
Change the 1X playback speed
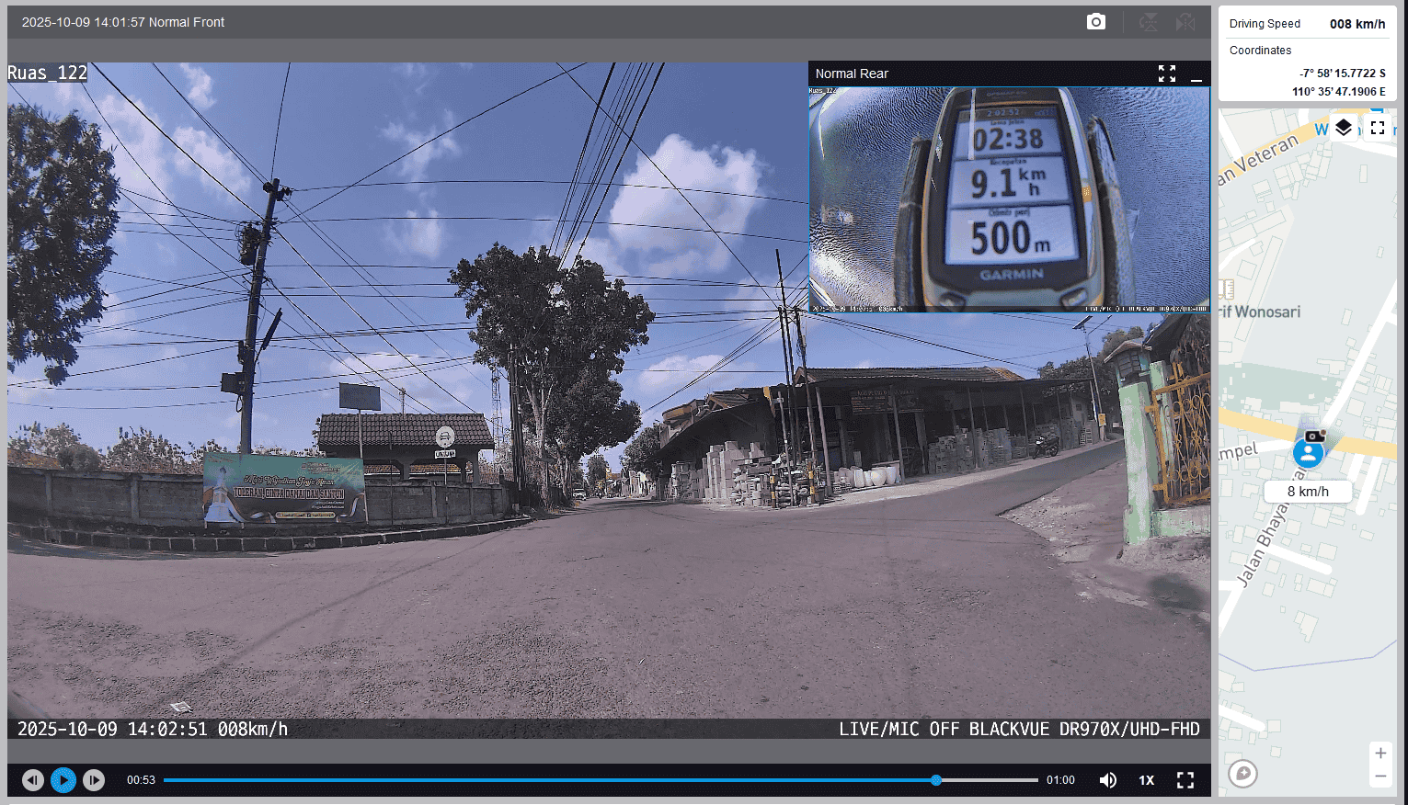click(1146, 780)
